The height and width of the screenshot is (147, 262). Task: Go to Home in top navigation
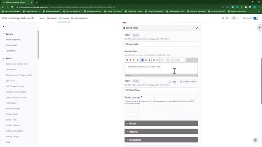point(42,18)
